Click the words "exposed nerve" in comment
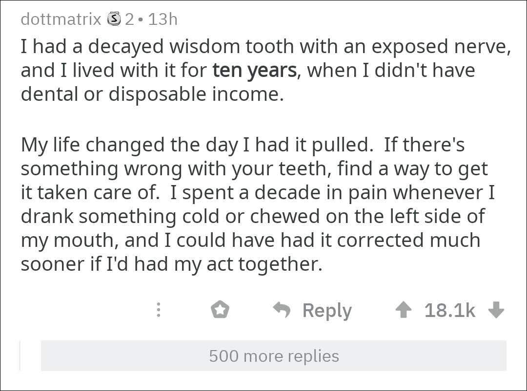Viewport: 527px width, 391px height. (x=442, y=47)
